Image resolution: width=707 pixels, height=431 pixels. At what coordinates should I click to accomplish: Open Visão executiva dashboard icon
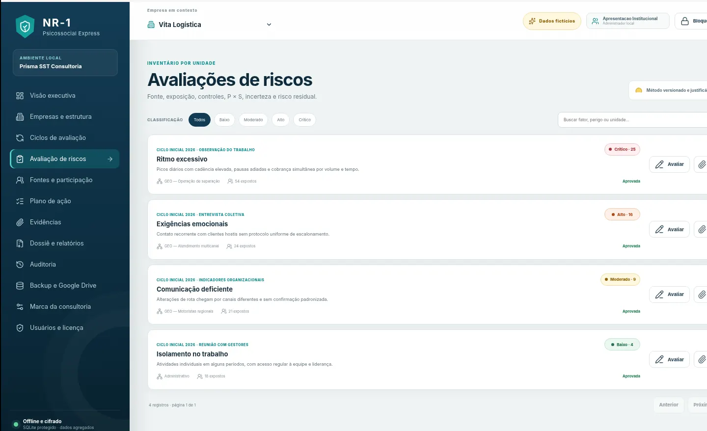click(x=20, y=96)
